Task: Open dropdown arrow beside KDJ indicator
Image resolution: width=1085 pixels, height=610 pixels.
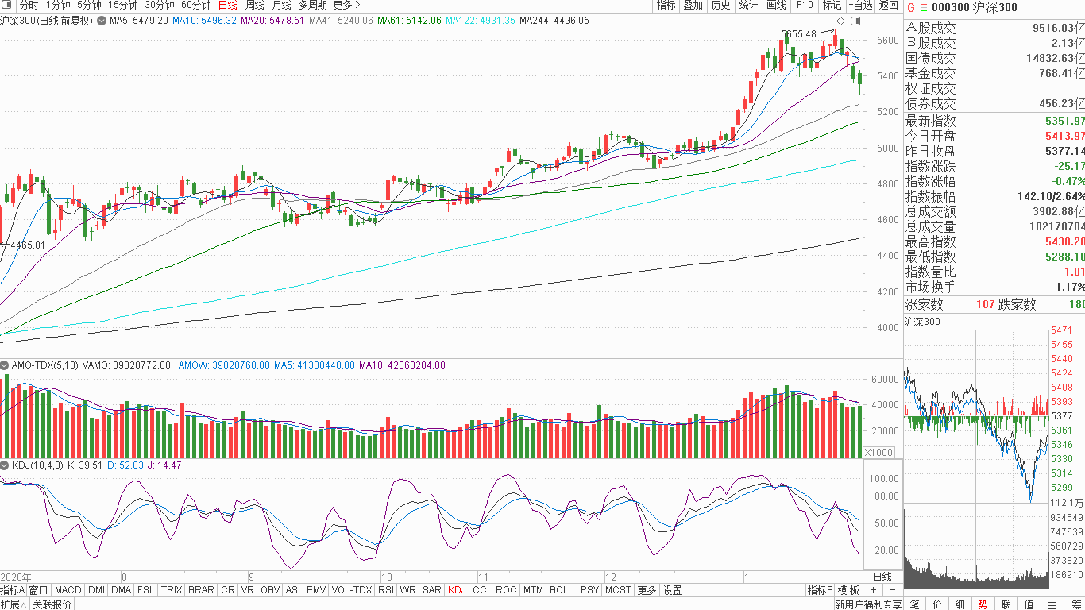Action: [x=5, y=465]
